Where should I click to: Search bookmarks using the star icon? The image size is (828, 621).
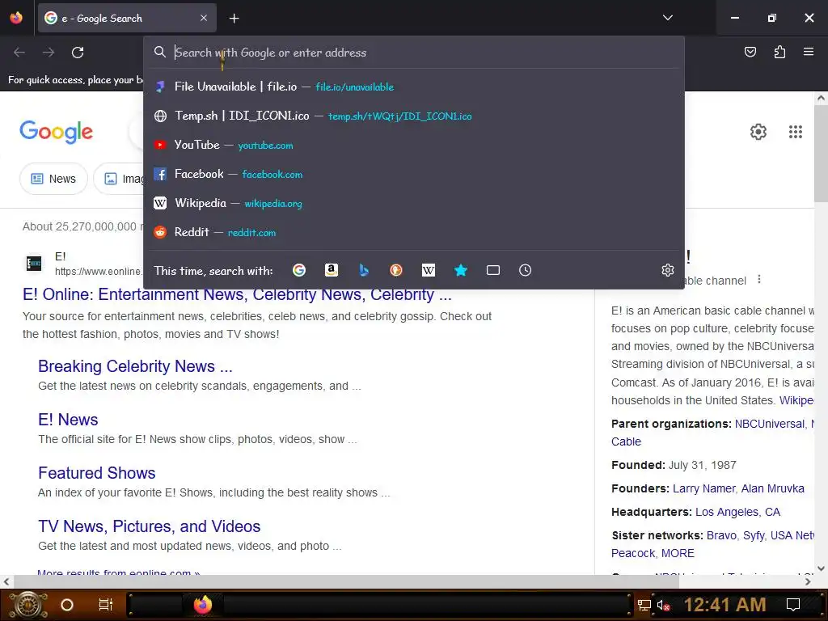(x=460, y=270)
